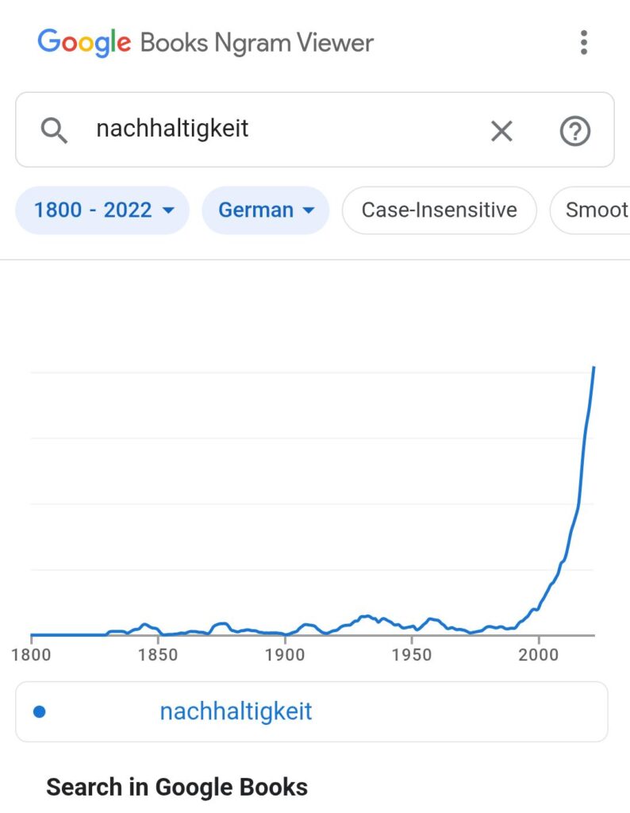Click the arrow on the German chip

tap(309, 210)
